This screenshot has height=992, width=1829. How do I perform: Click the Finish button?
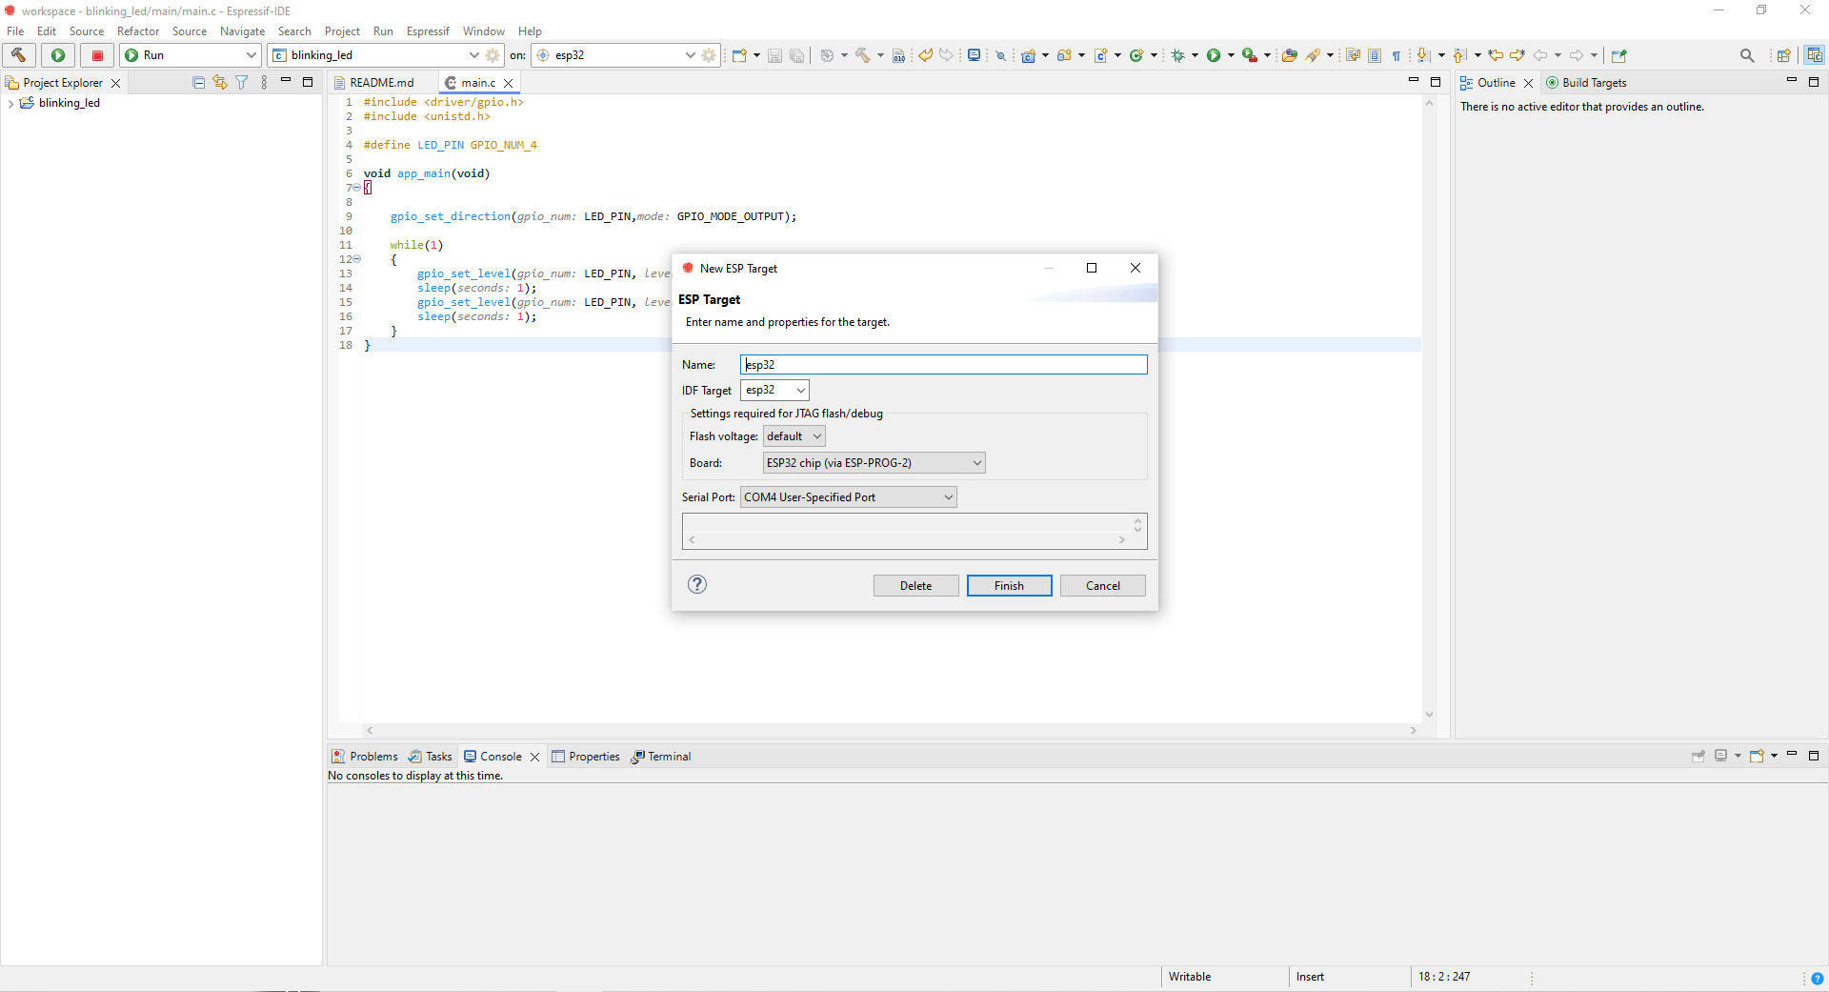pos(1009,586)
